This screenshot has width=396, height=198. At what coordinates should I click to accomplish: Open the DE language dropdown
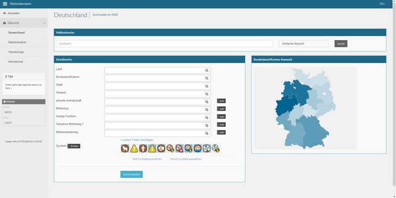(382, 4)
